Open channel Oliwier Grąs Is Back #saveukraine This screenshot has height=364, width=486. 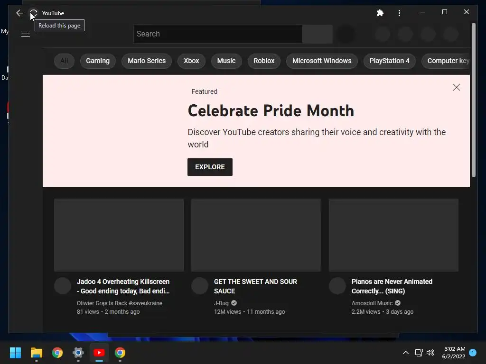[120, 303]
